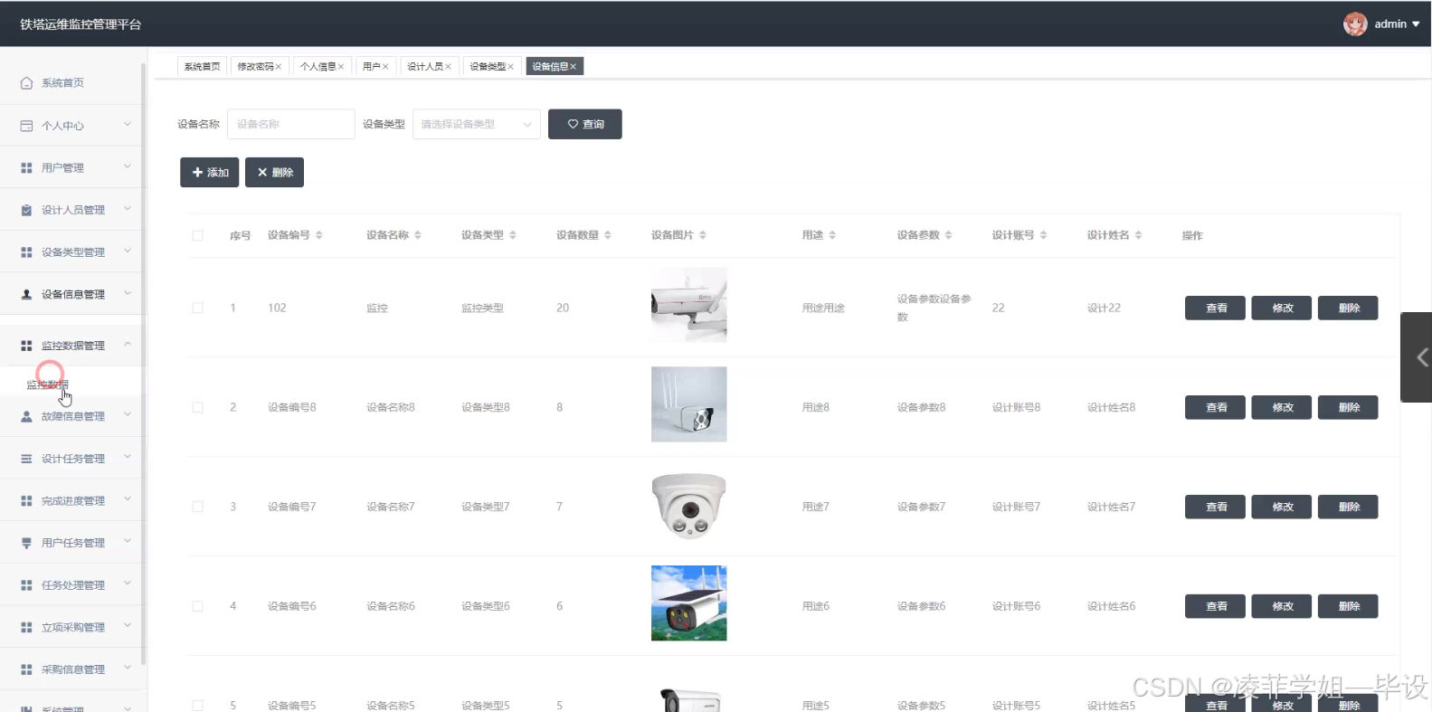Check the row 4 checkbox for 设备编号6
The height and width of the screenshot is (712, 1432).
(197, 606)
